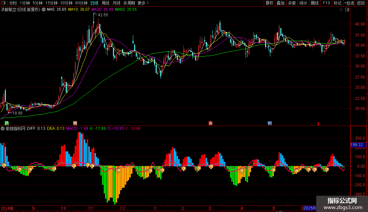
Task: Select the J: -32.96 label
Action: tap(133, 129)
